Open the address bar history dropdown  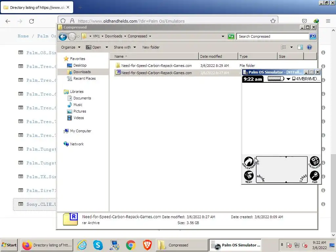coord(223,36)
